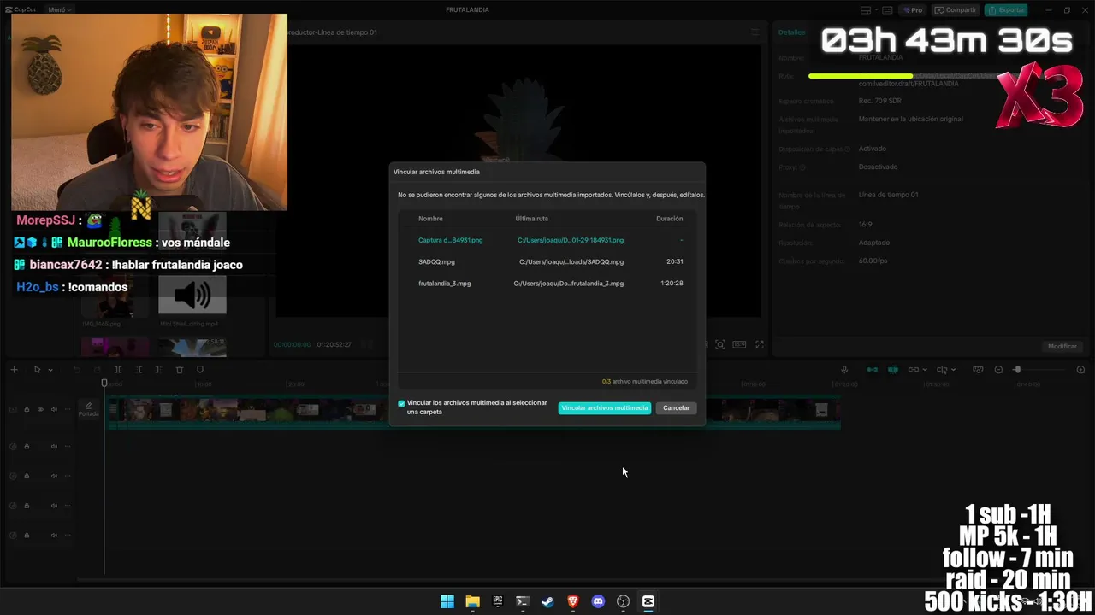The width and height of the screenshot is (1095, 615).
Task: Zoom in the timeline
Action: pos(1080,370)
